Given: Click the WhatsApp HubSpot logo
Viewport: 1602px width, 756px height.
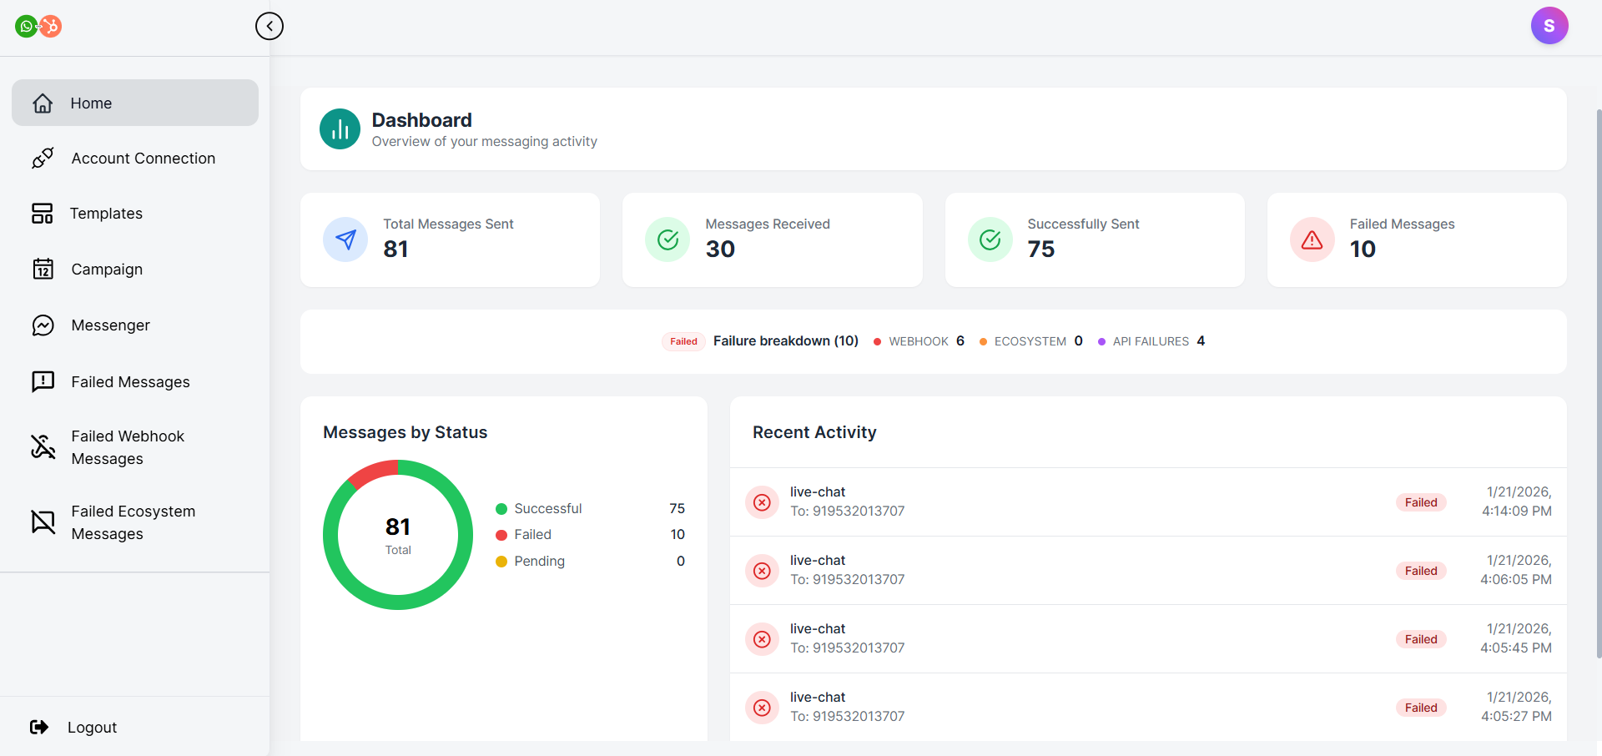Looking at the screenshot, I should pos(38,27).
